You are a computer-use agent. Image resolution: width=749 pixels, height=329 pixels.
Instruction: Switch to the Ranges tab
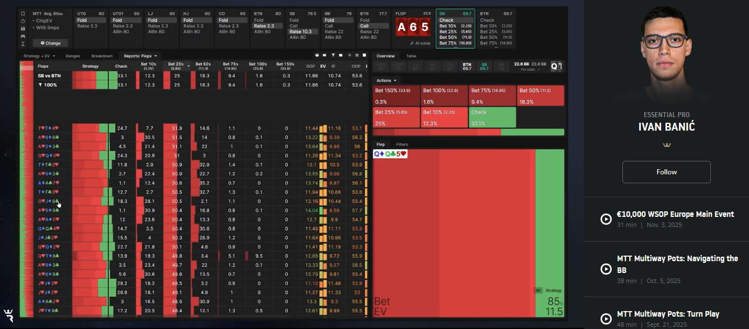tap(73, 56)
